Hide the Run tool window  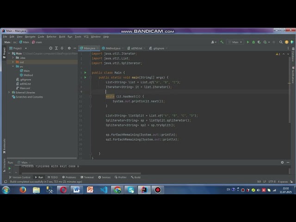(288, 162)
